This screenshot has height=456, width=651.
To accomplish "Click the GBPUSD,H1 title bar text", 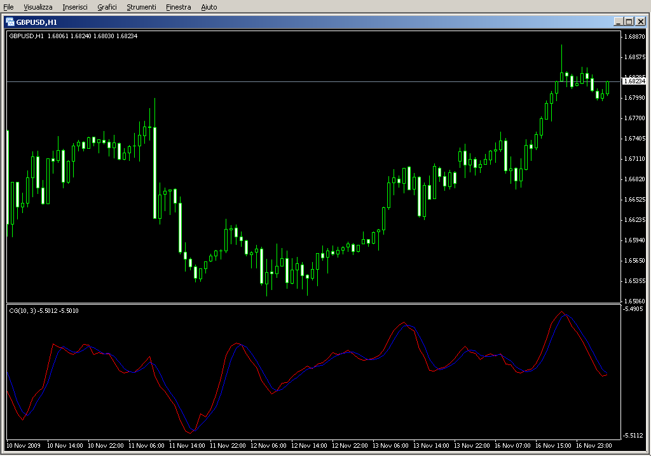I will tap(36, 22).
